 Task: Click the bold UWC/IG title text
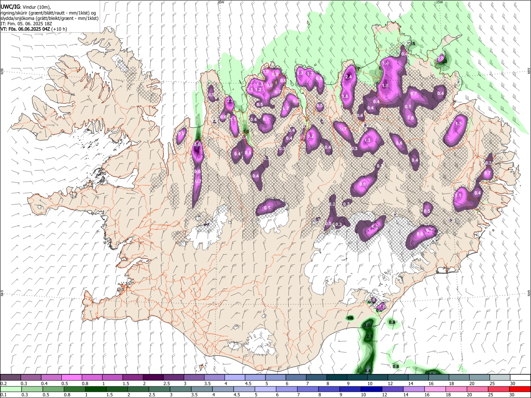pyautogui.click(x=10, y=7)
